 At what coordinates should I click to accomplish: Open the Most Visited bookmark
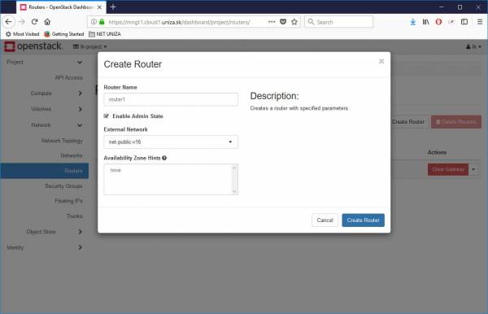pyautogui.click(x=23, y=34)
